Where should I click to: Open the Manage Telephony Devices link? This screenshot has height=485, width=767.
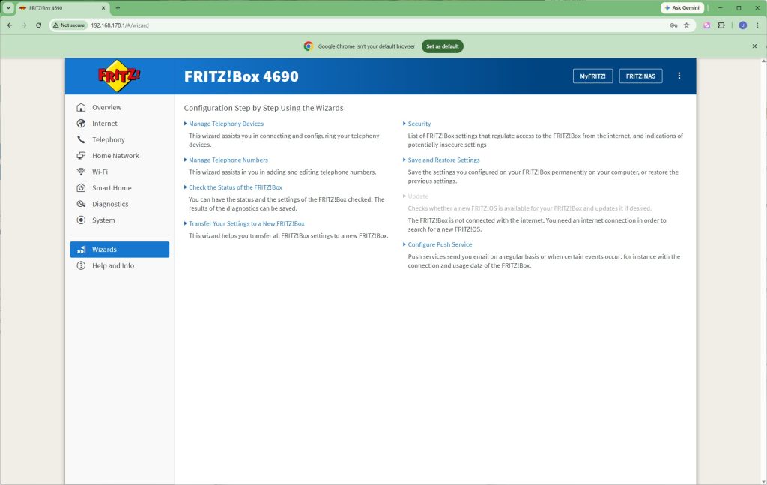tap(226, 124)
